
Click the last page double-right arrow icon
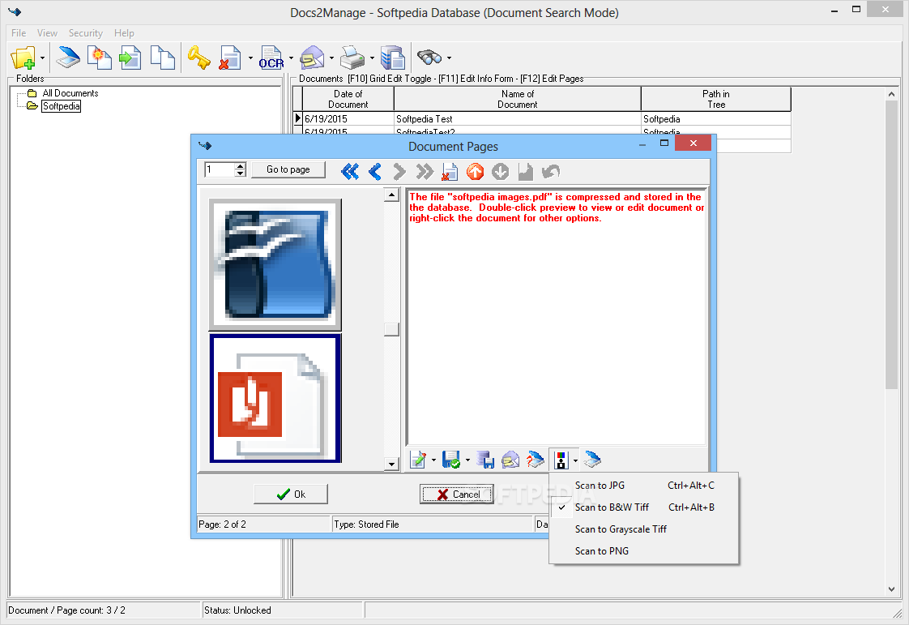[x=425, y=171]
